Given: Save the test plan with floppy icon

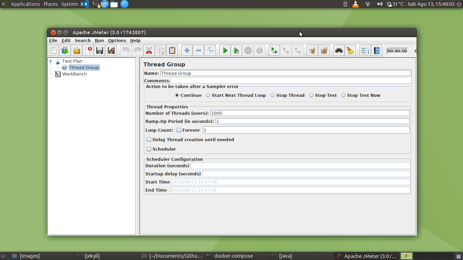Looking at the screenshot, I should tap(100, 50).
